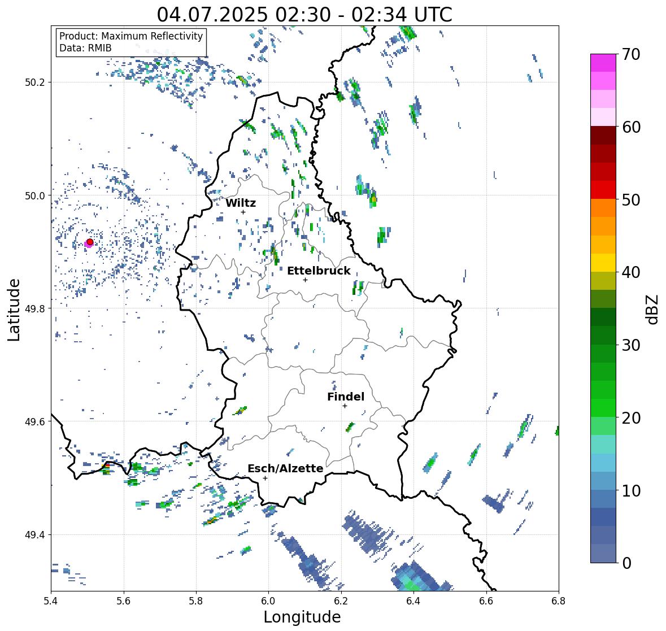Click the 0 value on the colorbar
The width and height of the screenshot is (666, 631).
tap(626, 563)
